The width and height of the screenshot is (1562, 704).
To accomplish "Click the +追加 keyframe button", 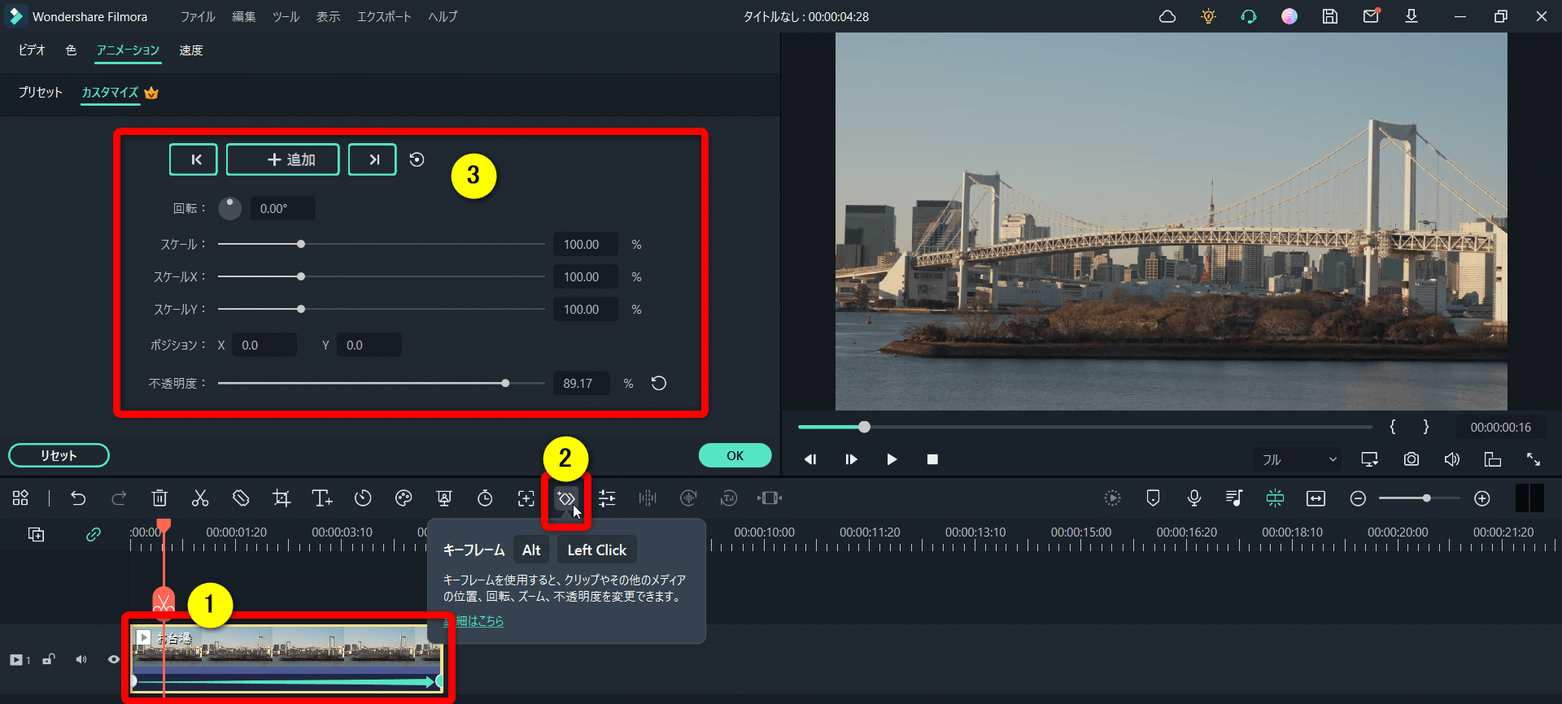I will click(x=283, y=159).
